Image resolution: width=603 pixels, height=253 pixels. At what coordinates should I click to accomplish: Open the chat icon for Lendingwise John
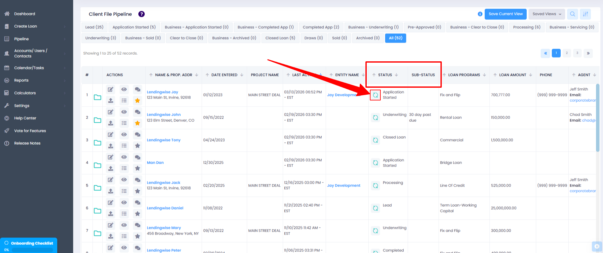pyautogui.click(x=137, y=112)
